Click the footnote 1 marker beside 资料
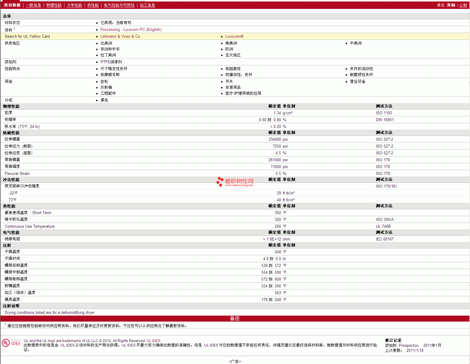Image resolution: width=470 pixels, height=364 pixels. pyautogui.click(x=14, y=29)
